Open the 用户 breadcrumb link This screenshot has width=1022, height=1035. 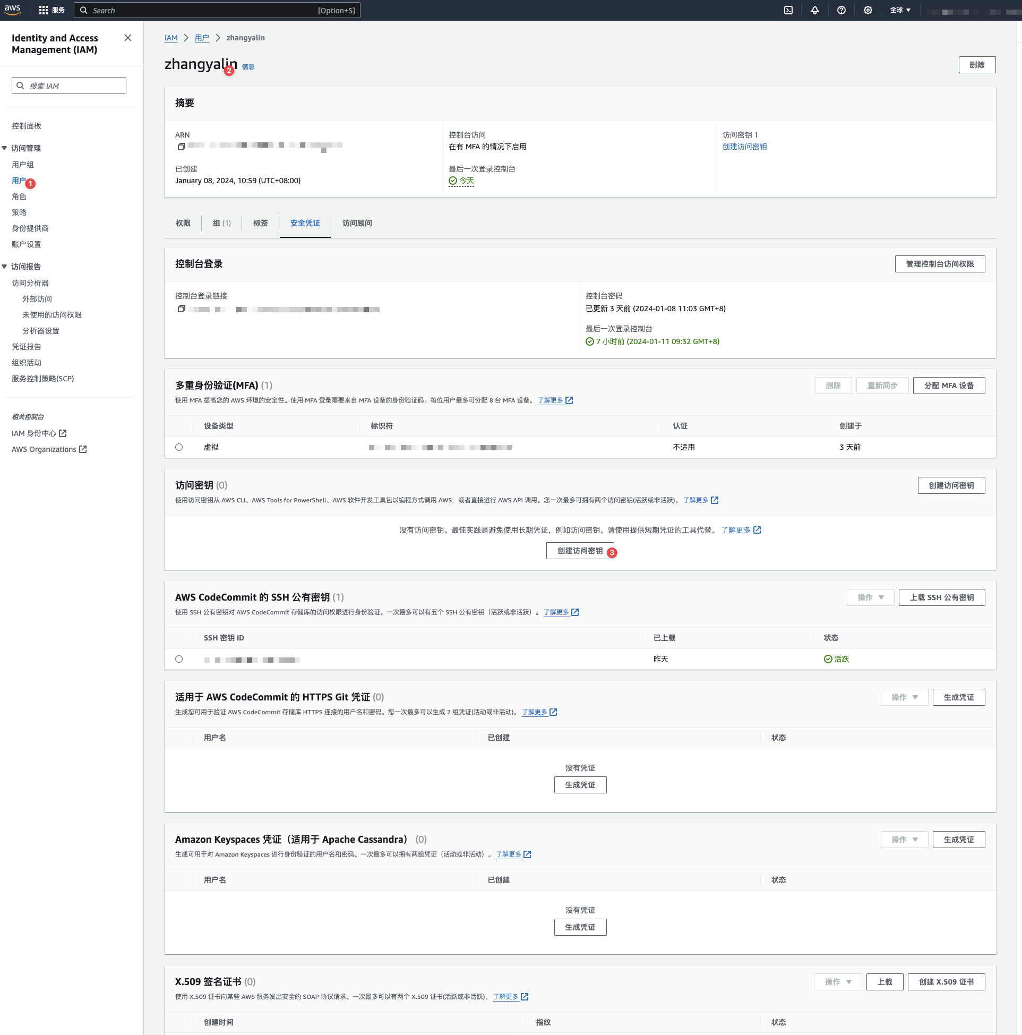pyautogui.click(x=202, y=38)
